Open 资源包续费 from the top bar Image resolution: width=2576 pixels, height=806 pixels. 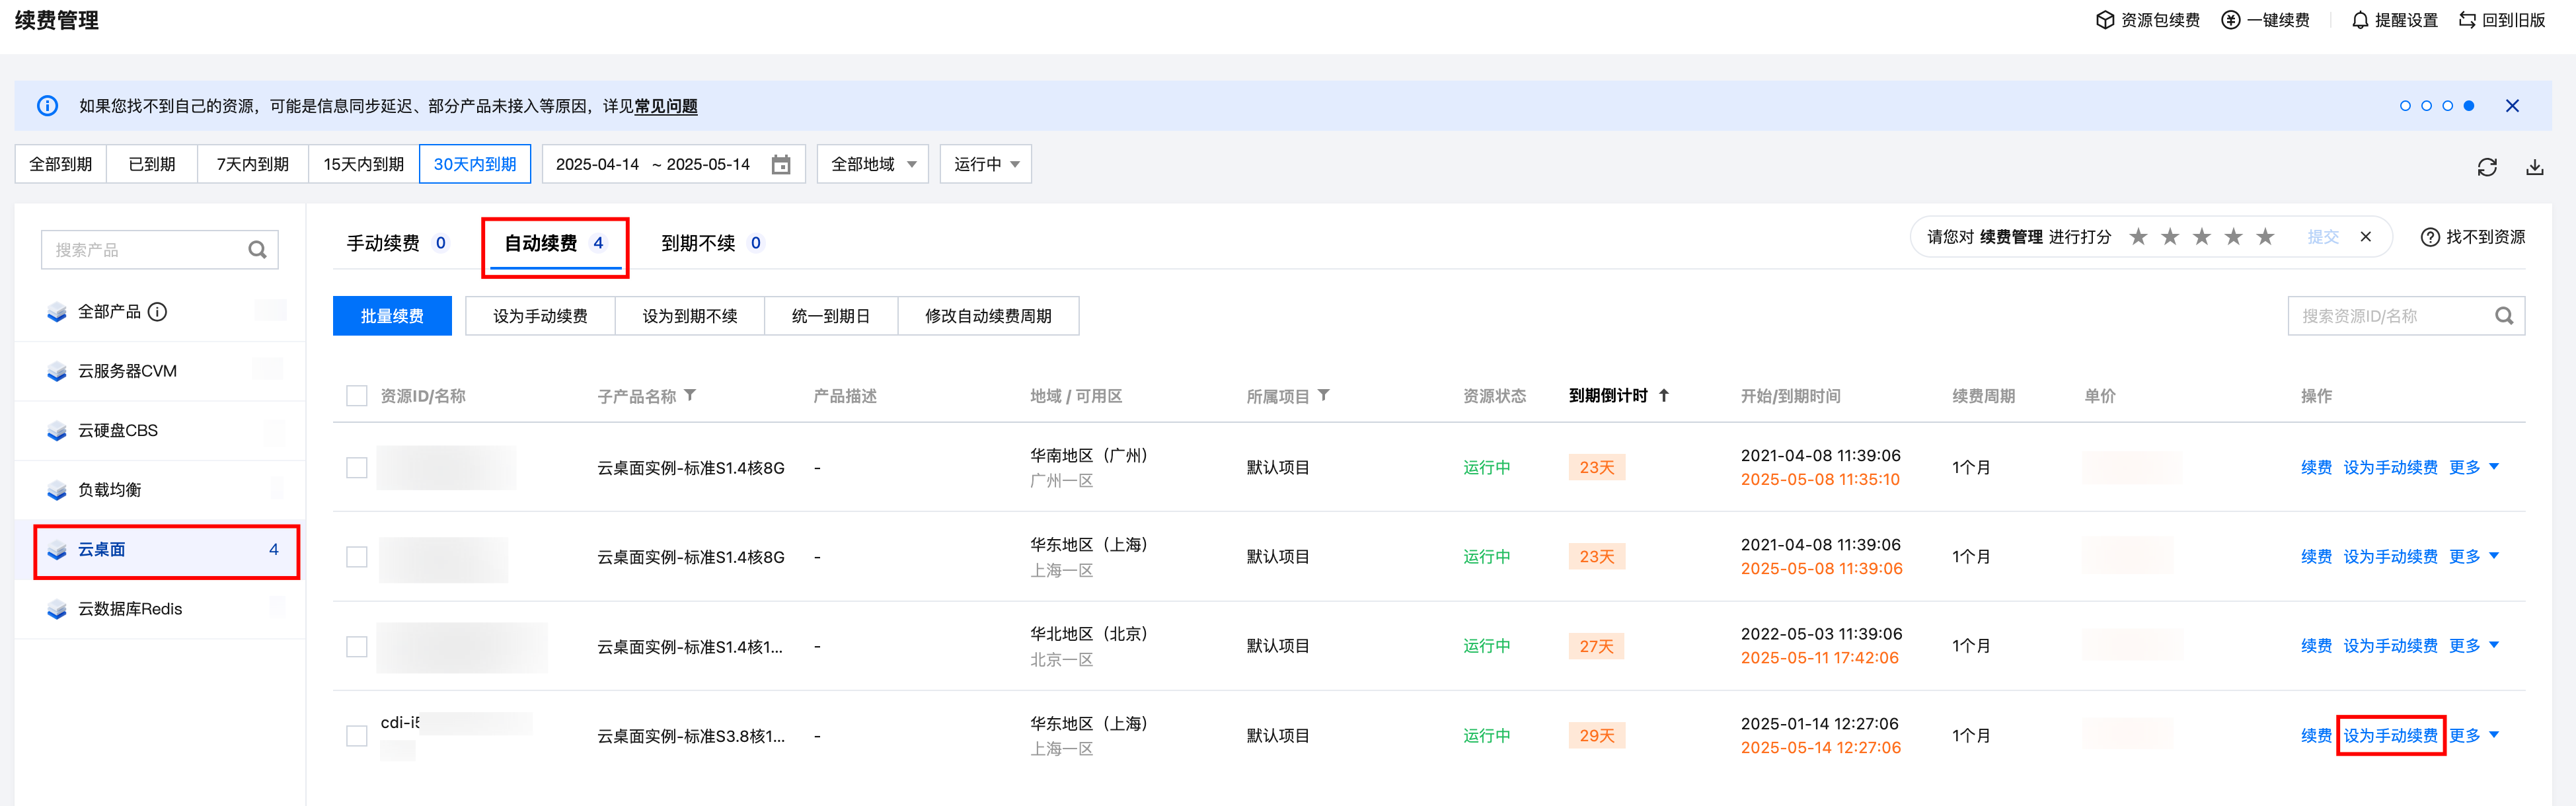tap(2147, 20)
